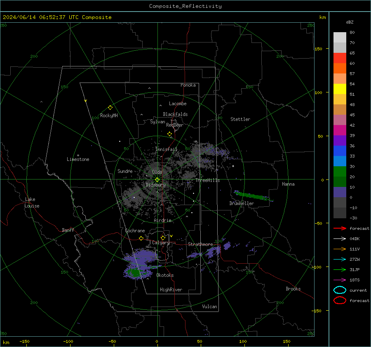Click the Blackfalds town label
Image resolution: width=371 pixels, height=347 pixels.
(x=175, y=114)
